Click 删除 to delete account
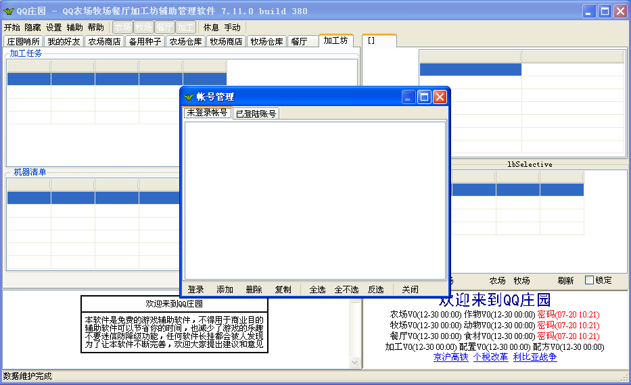631x385 pixels. (254, 289)
